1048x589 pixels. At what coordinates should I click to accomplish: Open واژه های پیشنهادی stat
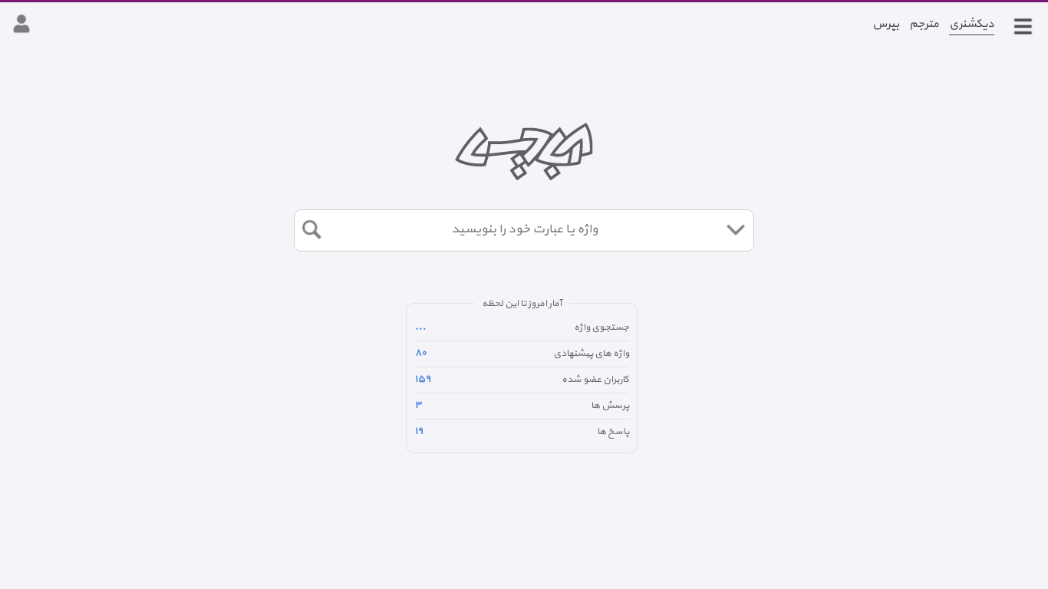(x=522, y=354)
